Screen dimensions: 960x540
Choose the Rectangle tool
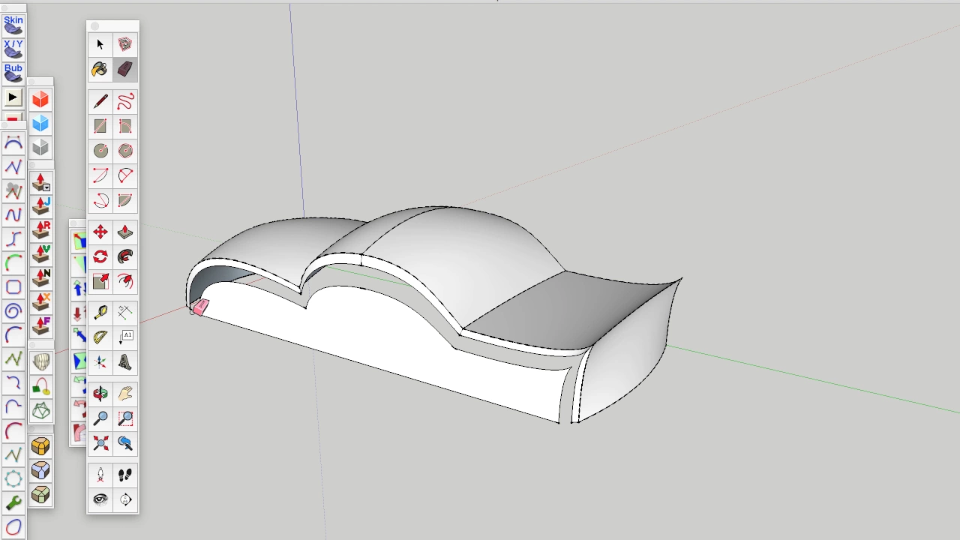100,126
